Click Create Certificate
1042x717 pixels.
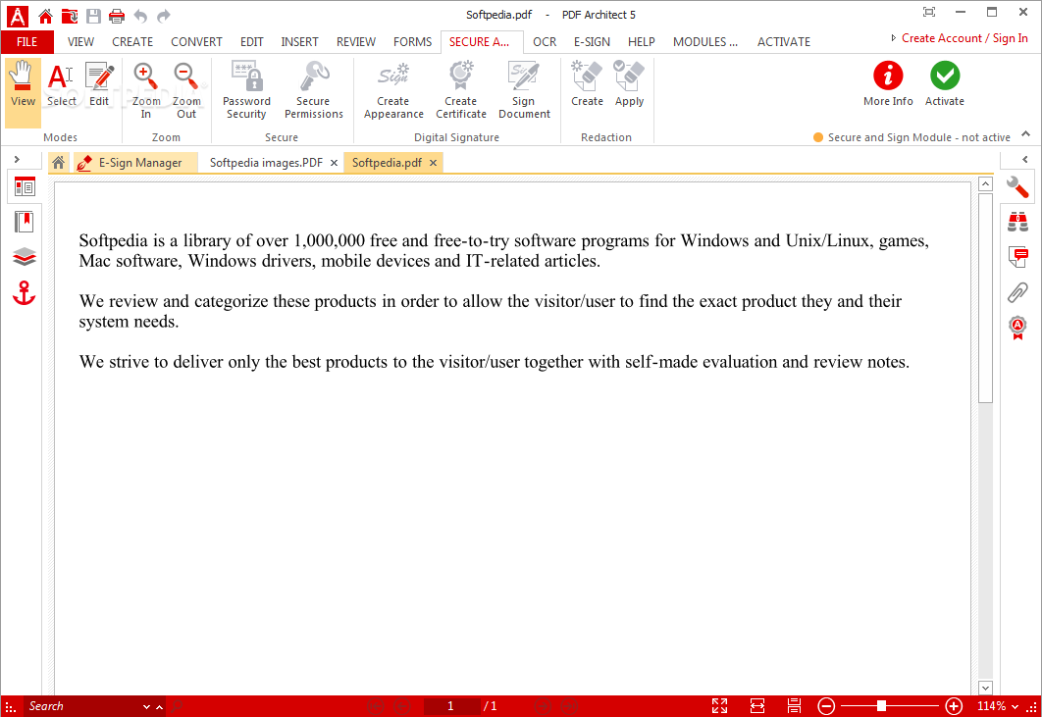click(460, 90)
